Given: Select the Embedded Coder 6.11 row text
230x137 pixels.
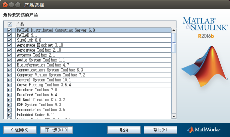Looking at the screenshot, I should tap(36, 114).
